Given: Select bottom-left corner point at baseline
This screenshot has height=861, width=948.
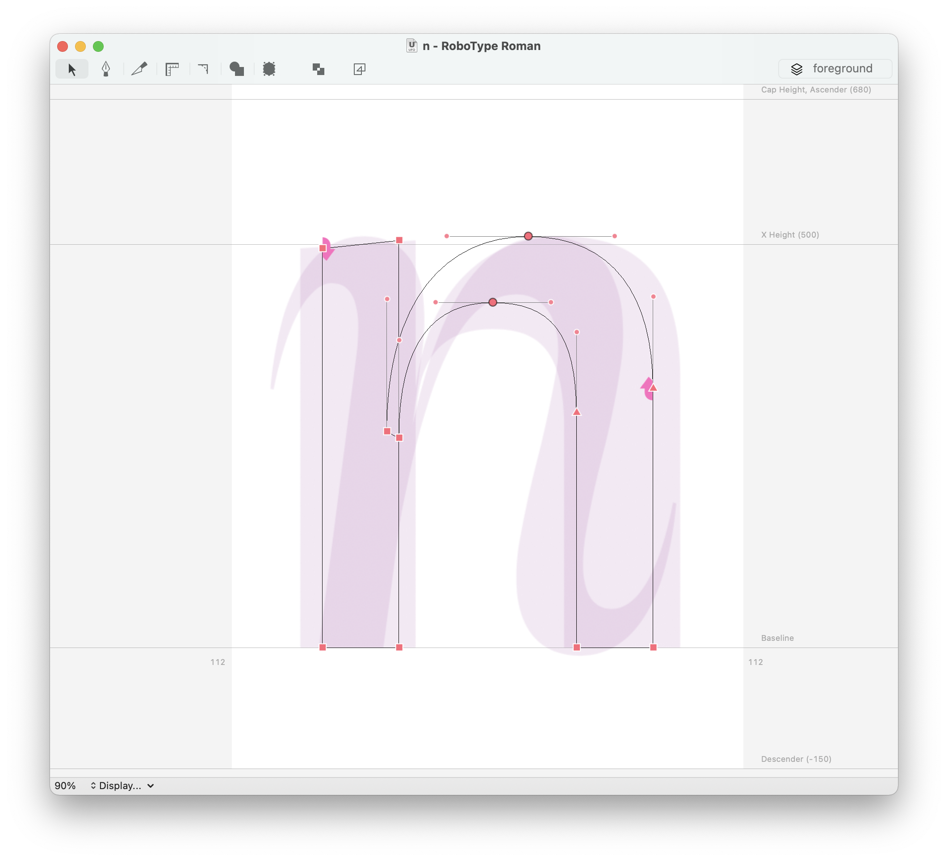Looking at the screenshot, I should [x=323, y=648].
